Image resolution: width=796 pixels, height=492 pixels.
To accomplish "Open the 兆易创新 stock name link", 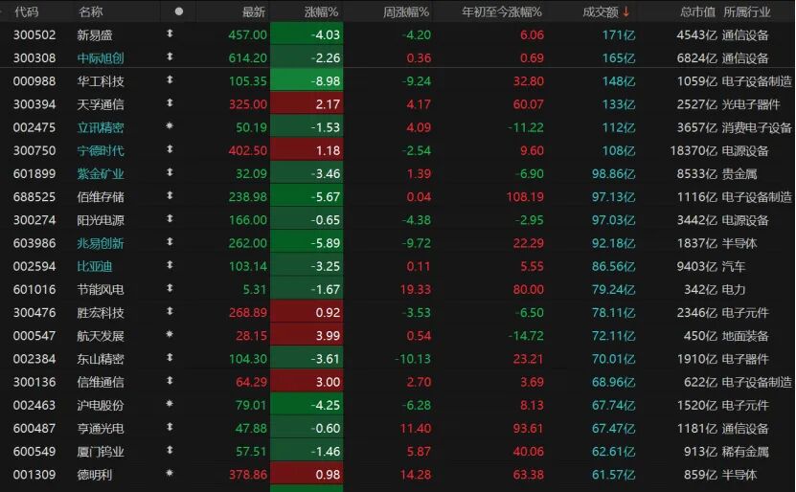I will click(101, 243).
